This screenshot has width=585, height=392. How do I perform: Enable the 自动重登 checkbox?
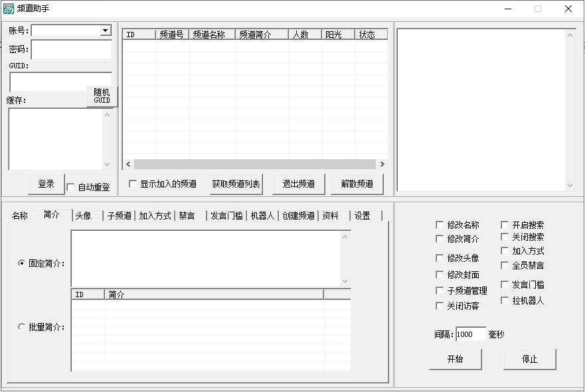71,188
